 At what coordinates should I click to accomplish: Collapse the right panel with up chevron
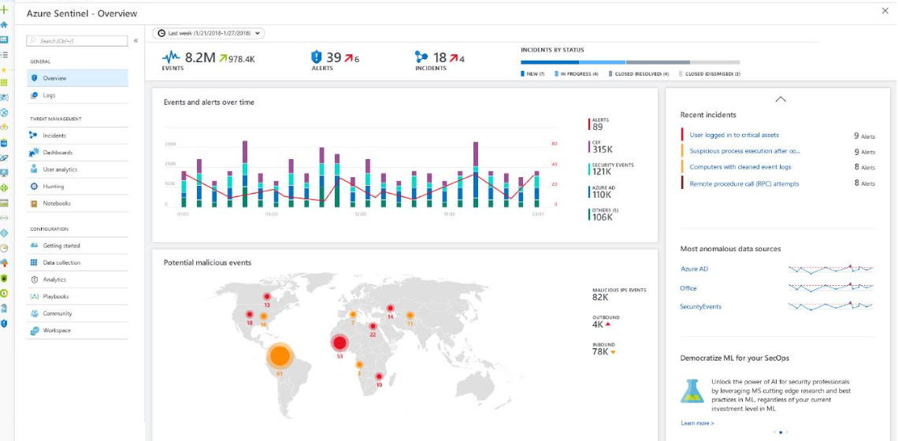click(x=780, y=99)
